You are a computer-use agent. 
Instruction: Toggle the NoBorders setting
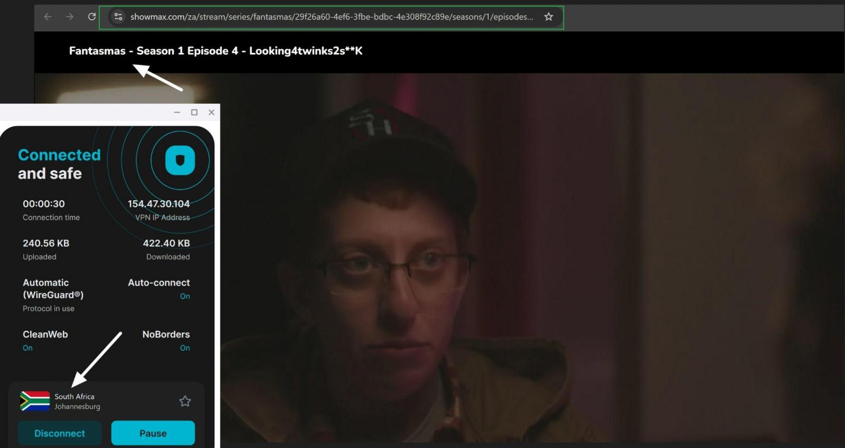[184, 348]
